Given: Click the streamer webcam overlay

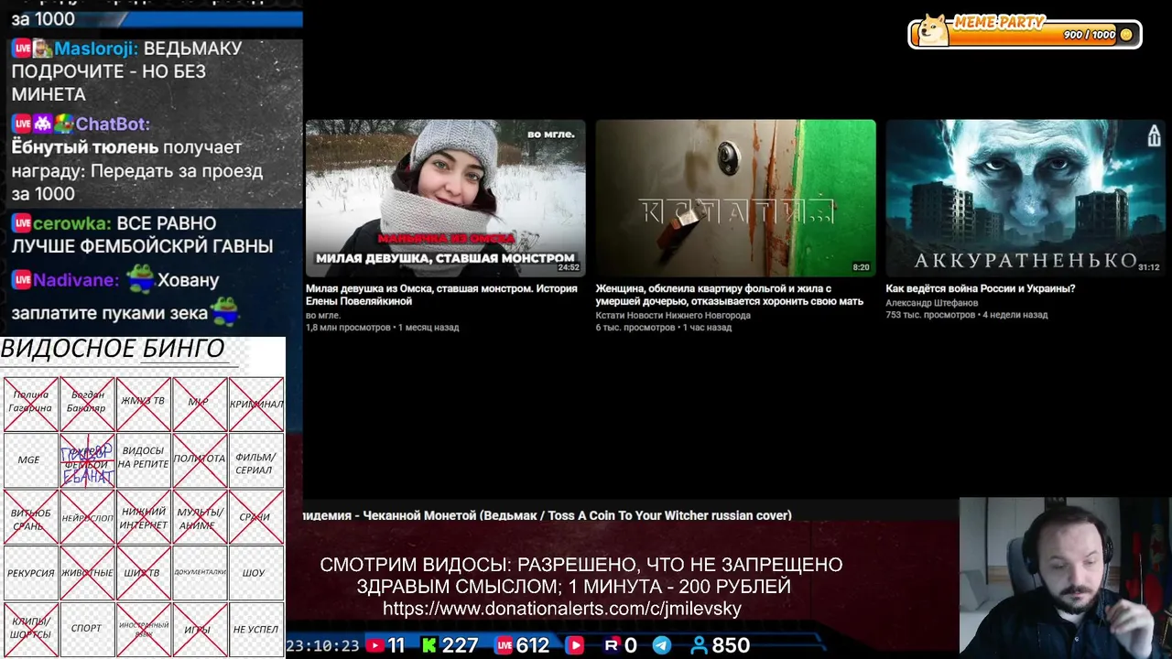Looking at the screenshot, I should click(1065, 577).
